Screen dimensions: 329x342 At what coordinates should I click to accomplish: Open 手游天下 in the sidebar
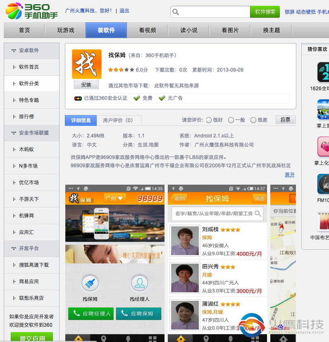coord(31,199)
